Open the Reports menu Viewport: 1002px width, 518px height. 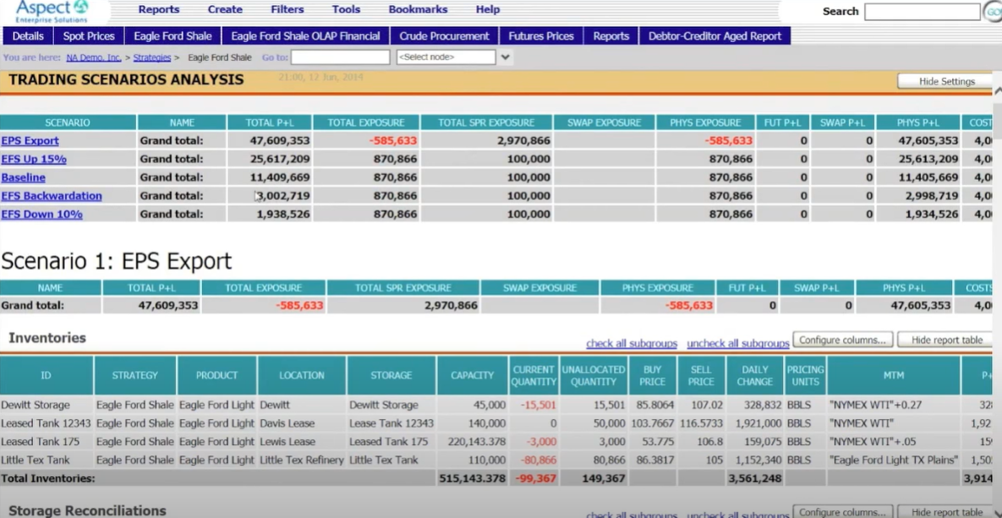[158, 9]
